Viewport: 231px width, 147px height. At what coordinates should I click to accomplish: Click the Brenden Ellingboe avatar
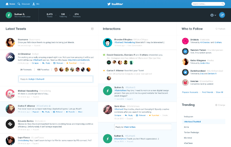pyautogui.click(x=108, y=43)
